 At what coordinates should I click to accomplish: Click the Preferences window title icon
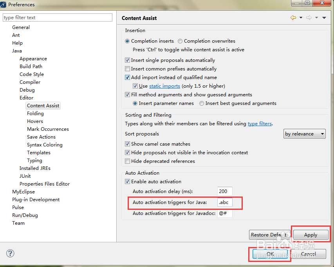click(3, 4)
